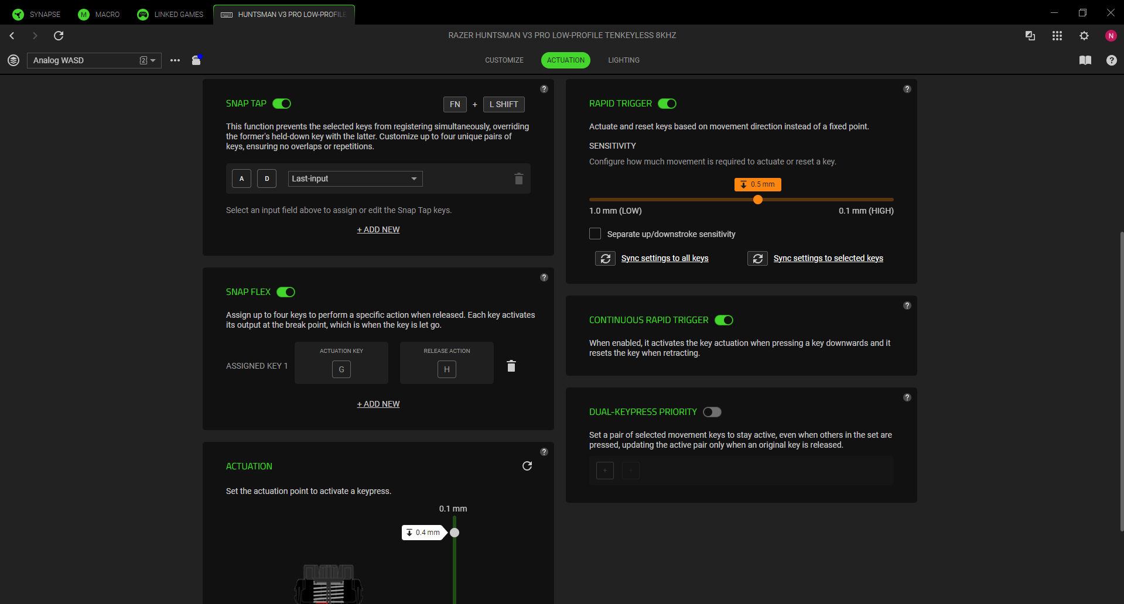Disable Continuous Rapid Trigger
This screenshot has width=1124, height=604.
click(x=724, y=320)
